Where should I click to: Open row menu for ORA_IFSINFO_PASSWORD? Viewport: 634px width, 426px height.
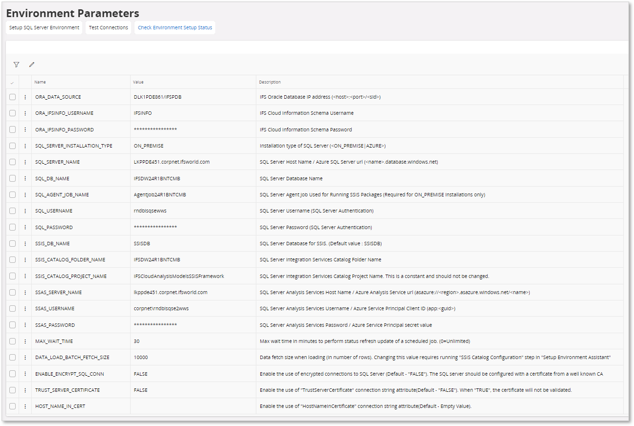[25, 129]
